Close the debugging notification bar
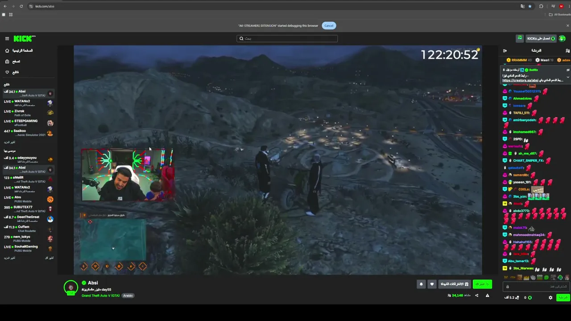571x321 pixels. pyautogui.click(x=567, y=25)
